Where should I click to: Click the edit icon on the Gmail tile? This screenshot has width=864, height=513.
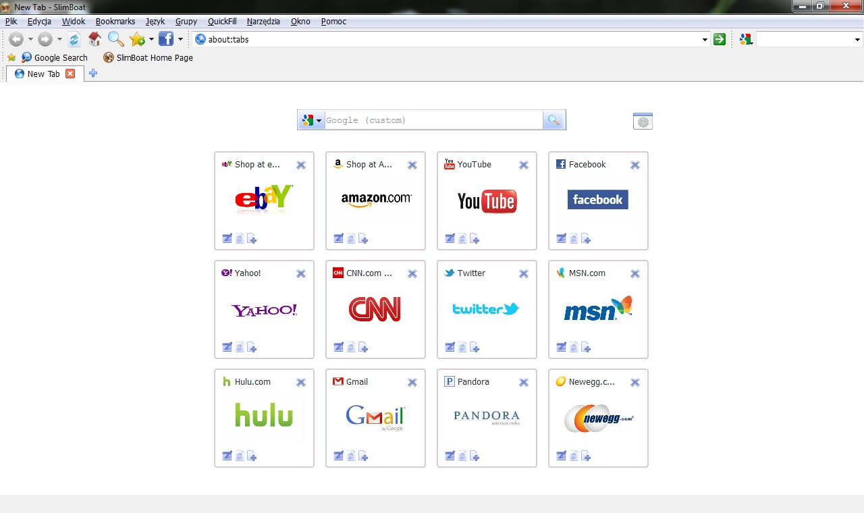click(x=338, y=456)
